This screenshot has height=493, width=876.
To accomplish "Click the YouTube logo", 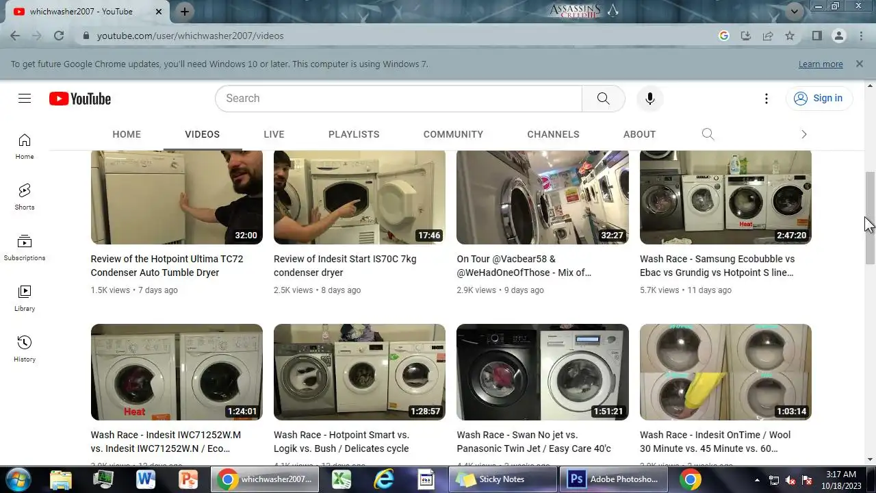I will tap(80, 99).
